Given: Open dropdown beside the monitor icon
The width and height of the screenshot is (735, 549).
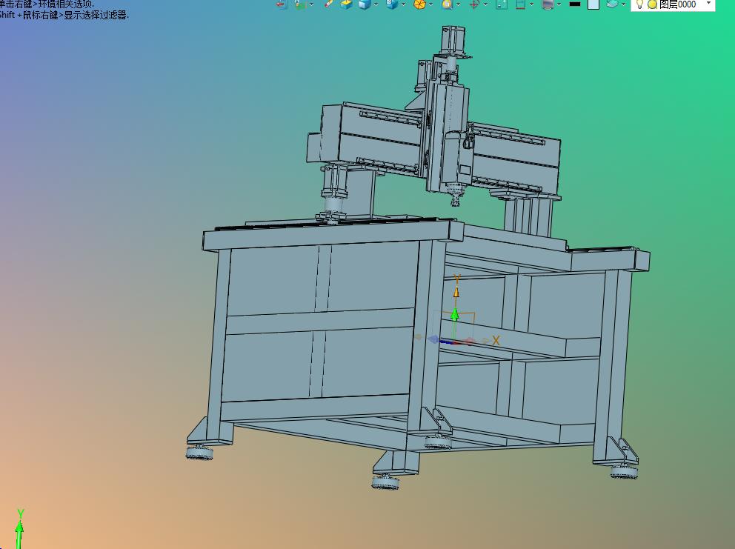Looking at the screenshot, I should click(559, 4).
